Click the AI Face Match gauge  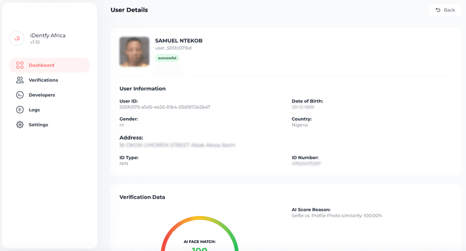[200, 236]
